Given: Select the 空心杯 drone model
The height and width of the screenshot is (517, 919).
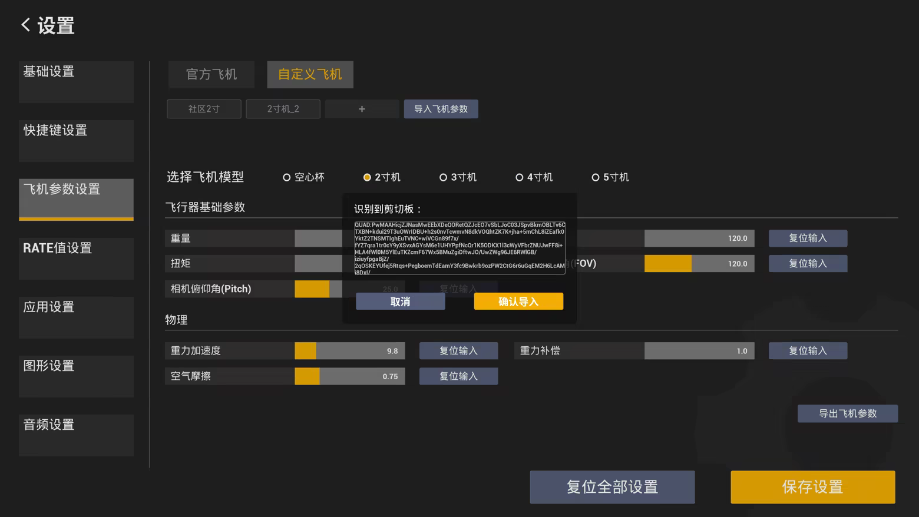Looking at the screenshot, I should pos(287,177).
